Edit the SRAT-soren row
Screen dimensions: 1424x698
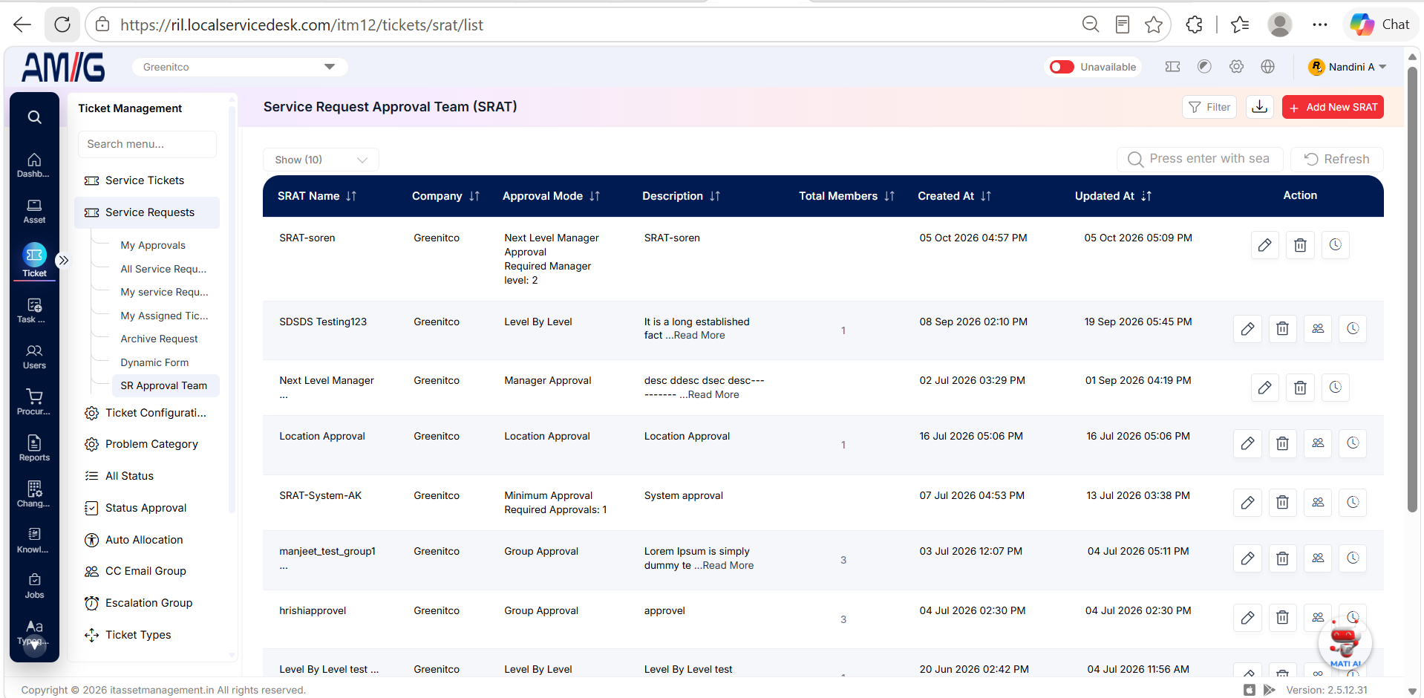pos(1264,245)
